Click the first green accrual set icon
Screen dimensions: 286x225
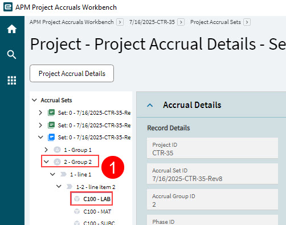click(51, 112)
